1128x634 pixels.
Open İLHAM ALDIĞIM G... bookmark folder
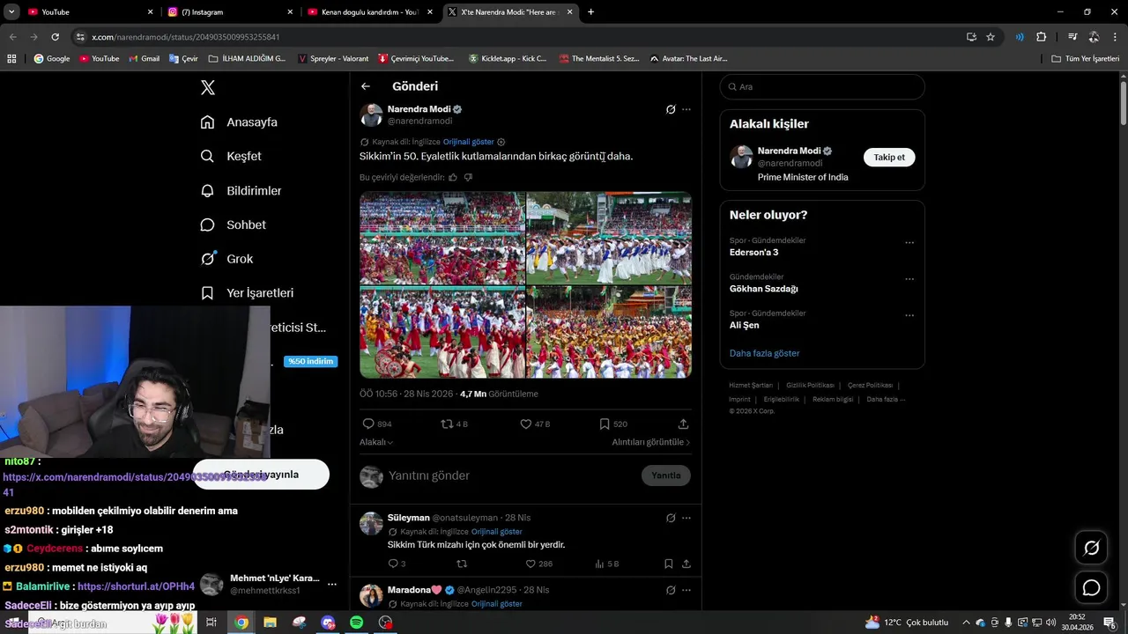click(248, 58)
